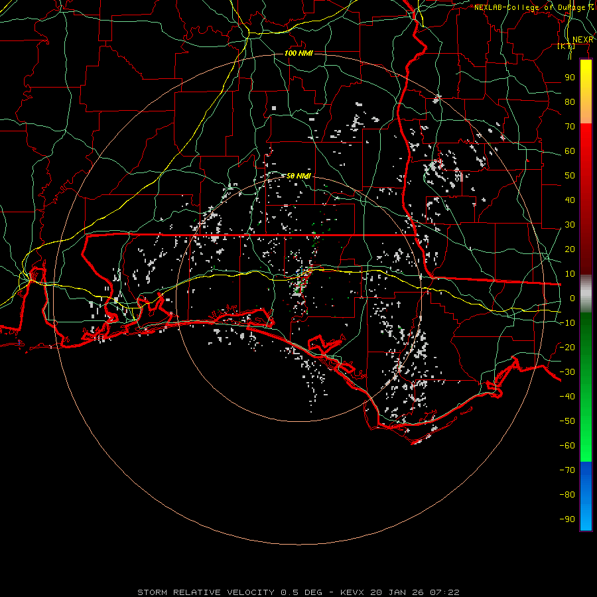Click the "50 NMI" range ring label
Screen dimensions: 597x597
click(x=298, y=176)
